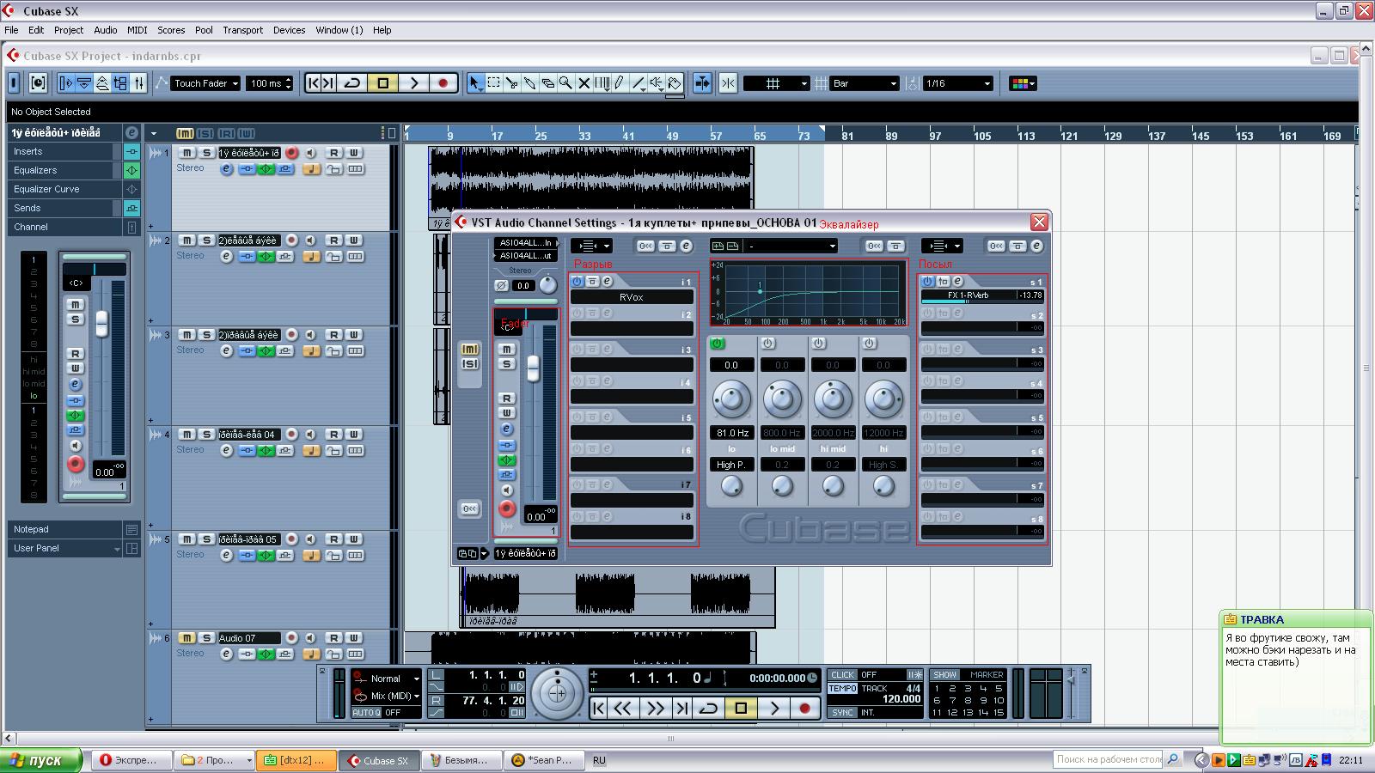
Task: Click the Windows Start button
Action: (41, 760)
